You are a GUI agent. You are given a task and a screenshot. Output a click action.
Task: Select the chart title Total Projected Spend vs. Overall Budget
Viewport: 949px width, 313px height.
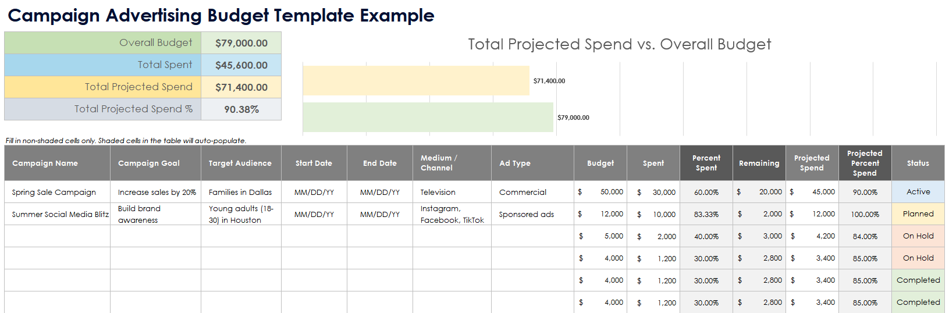coord(619,45)
